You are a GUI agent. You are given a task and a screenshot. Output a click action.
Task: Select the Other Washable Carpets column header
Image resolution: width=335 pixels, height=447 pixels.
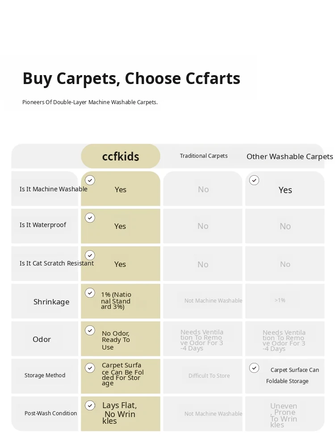pyautogui.click(x=290, y=156)
